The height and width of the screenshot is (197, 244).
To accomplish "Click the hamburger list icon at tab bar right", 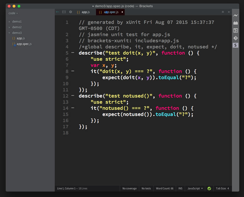I will (223, 12).
